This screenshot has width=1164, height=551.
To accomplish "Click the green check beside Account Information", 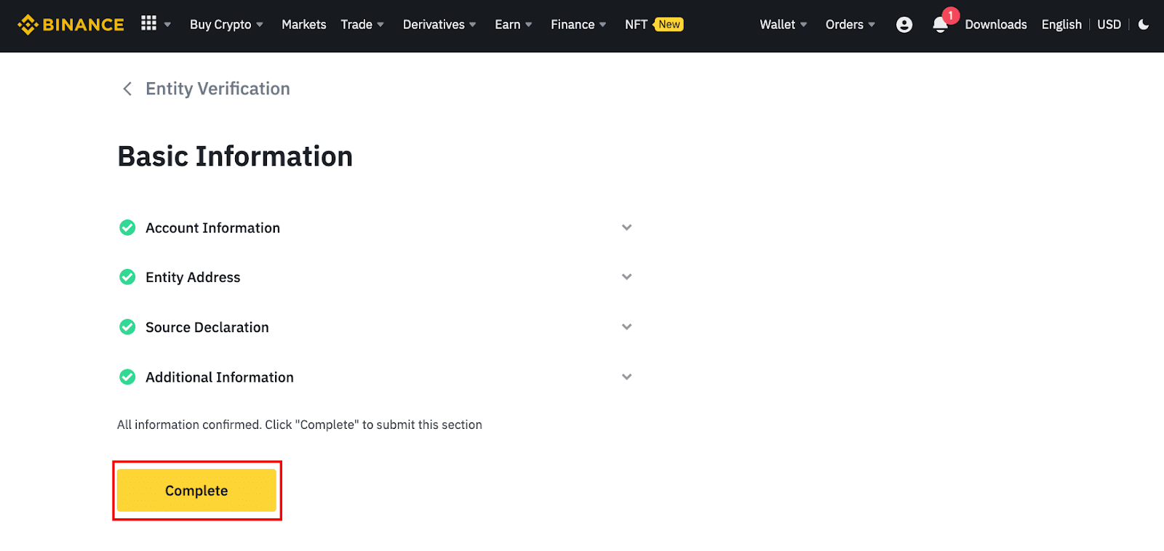I will 127,228.
